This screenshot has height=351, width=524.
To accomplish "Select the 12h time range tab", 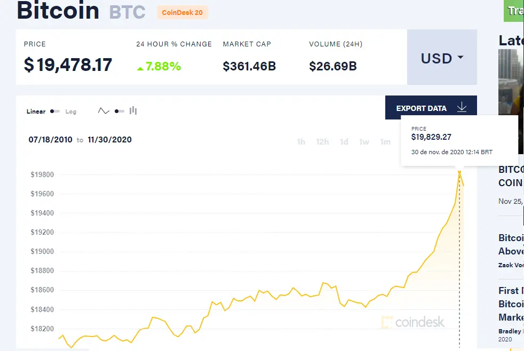I will point(322,142).
